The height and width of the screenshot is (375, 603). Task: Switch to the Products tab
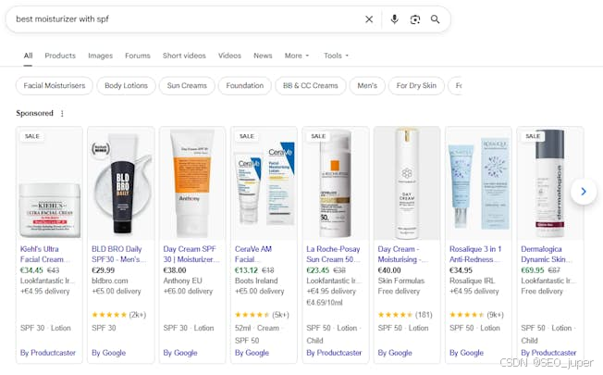60,56
